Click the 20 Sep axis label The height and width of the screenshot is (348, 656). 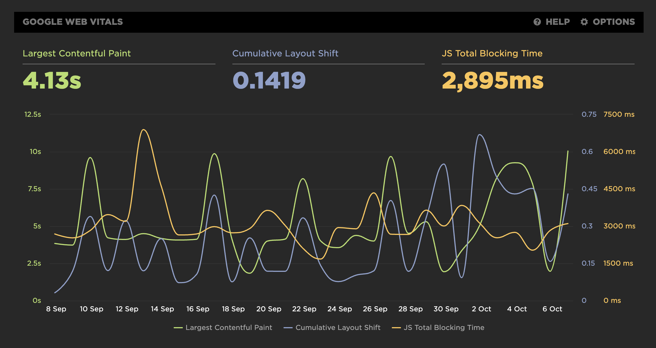pyautogui.click(x=269, y=309)
